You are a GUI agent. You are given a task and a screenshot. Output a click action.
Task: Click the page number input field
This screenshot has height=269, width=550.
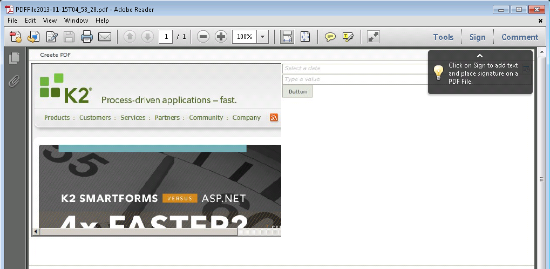(x=166, y=37)
